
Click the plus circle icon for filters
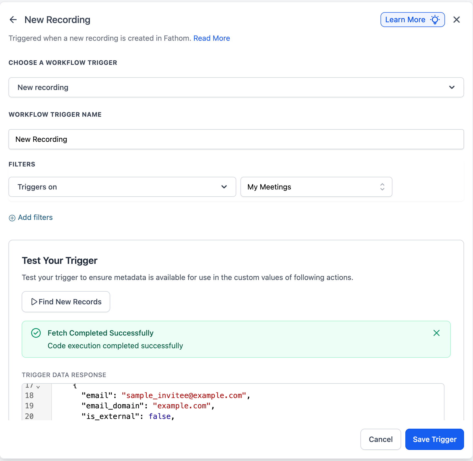pyautogui.click(x=12, y=218)
